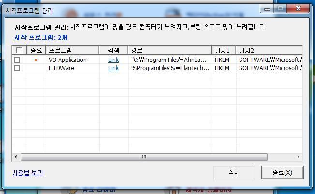Image resolution: width=315 pixels, height=194 pixels.
Task: Click the Elantech path cell
Action: pyautogui.click(x=170, y=68)
